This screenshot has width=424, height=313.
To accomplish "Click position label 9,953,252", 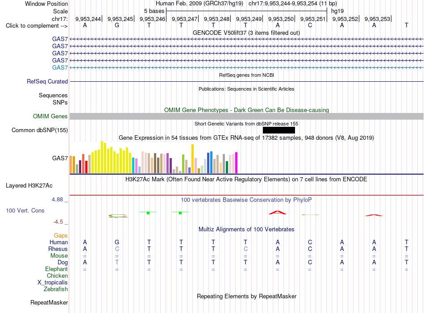I will 345,19.
